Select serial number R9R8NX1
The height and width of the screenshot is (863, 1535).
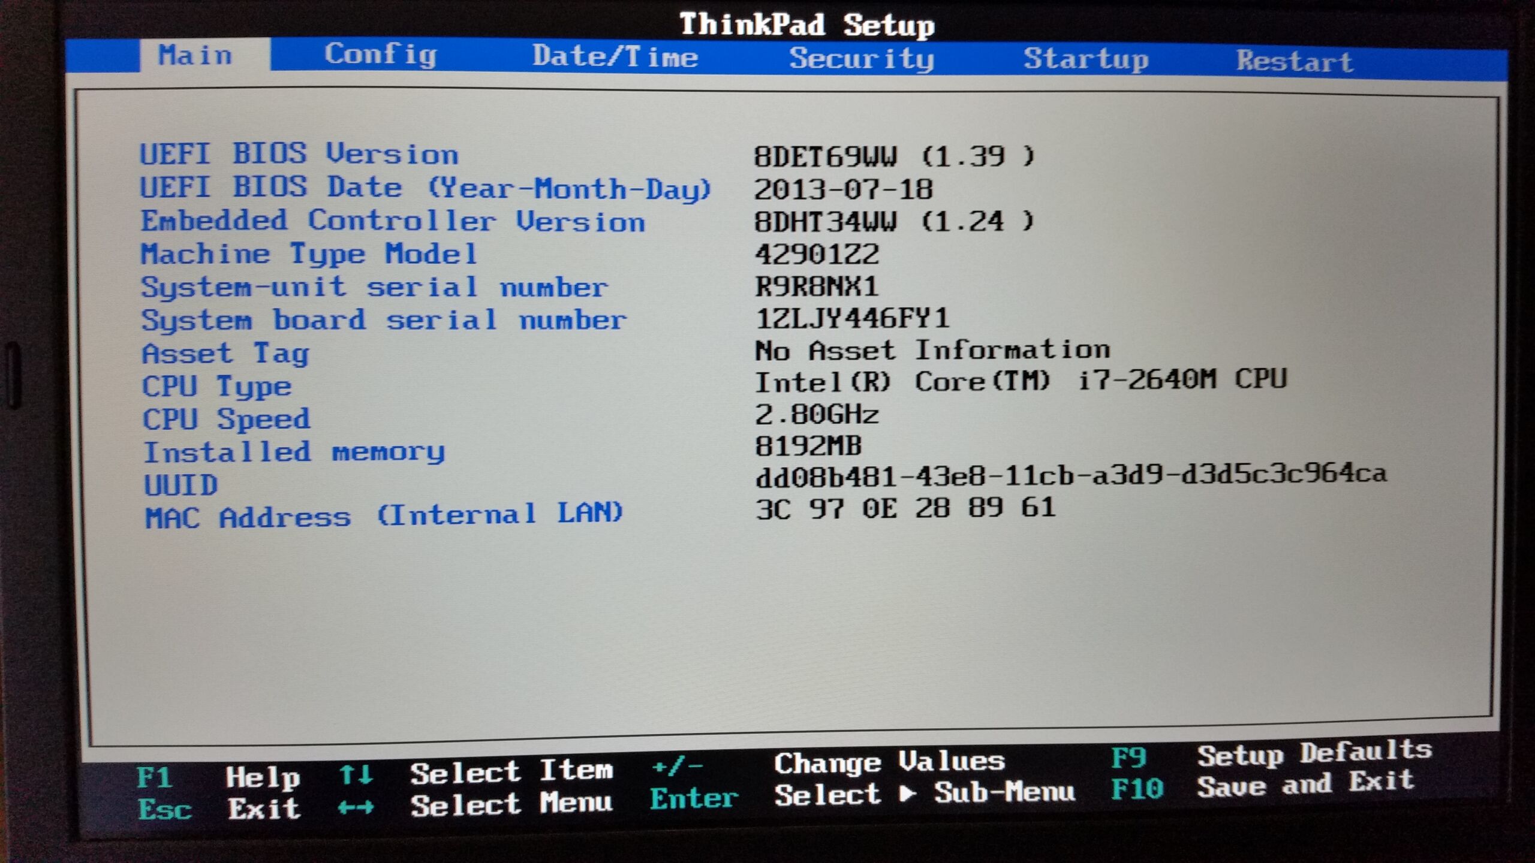[817, 286]
